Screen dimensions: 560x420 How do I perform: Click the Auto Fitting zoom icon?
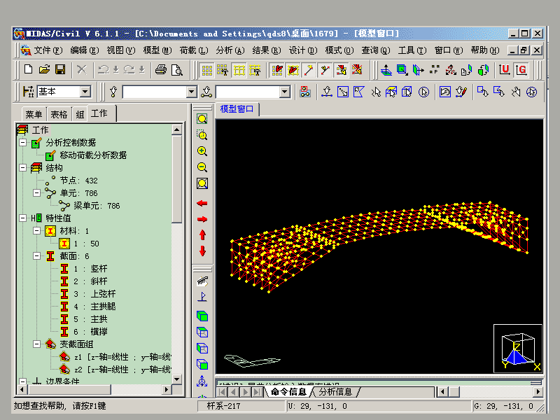[x=202, y=183]
